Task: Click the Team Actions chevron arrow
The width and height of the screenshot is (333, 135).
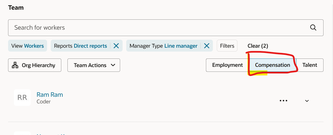Action: [113, 65]
